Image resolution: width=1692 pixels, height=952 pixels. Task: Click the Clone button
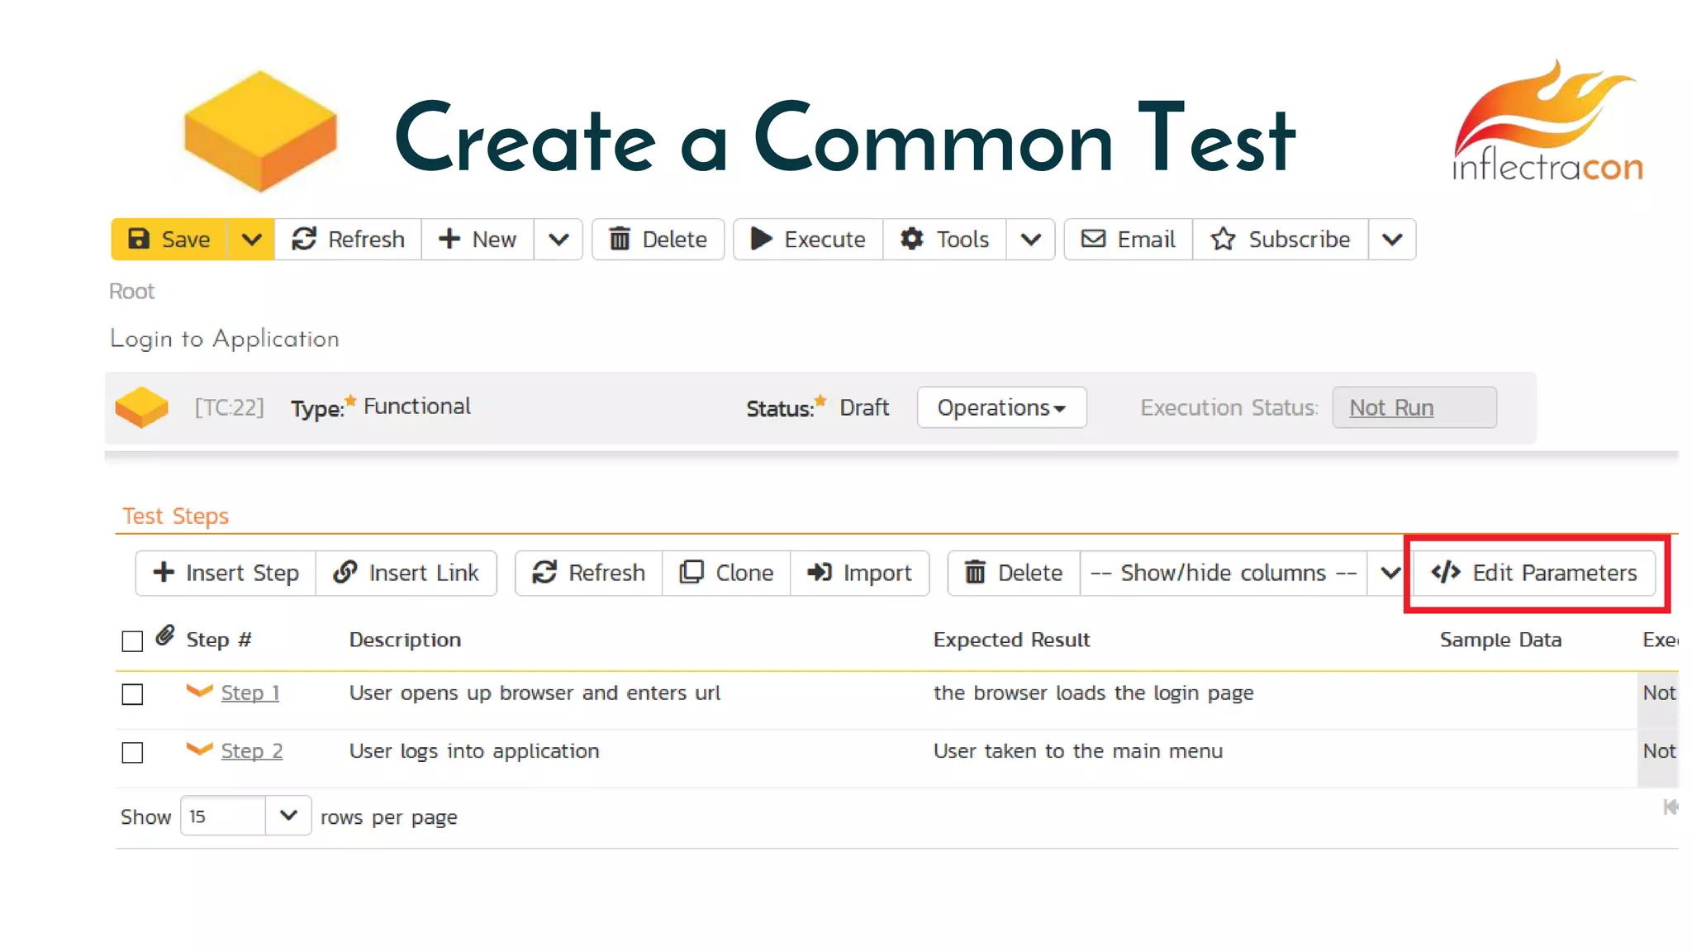point(726,573)
